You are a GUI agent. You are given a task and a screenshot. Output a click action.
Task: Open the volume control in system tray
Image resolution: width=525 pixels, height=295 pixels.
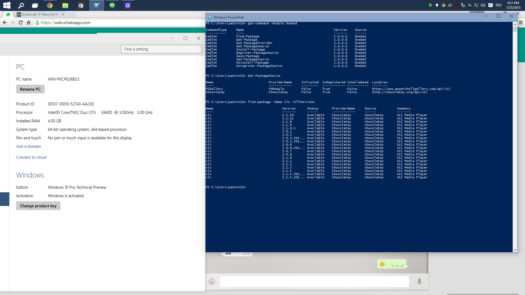[483, 5]
